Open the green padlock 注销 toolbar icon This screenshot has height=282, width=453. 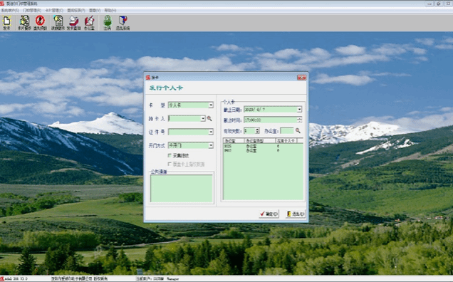tap(108, 23)
